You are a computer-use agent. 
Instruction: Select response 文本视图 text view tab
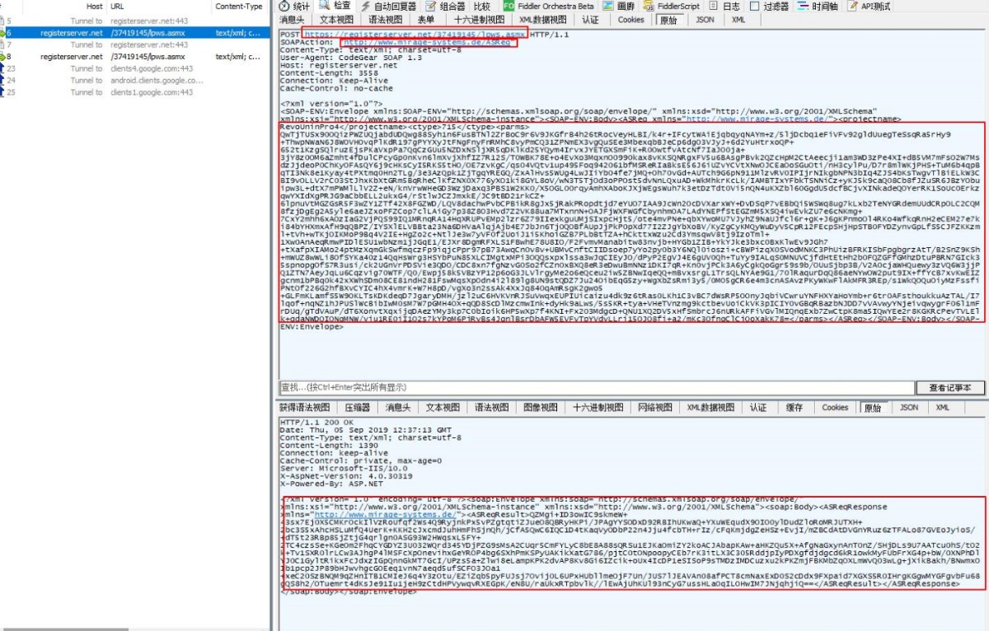[x=443, y=408]
